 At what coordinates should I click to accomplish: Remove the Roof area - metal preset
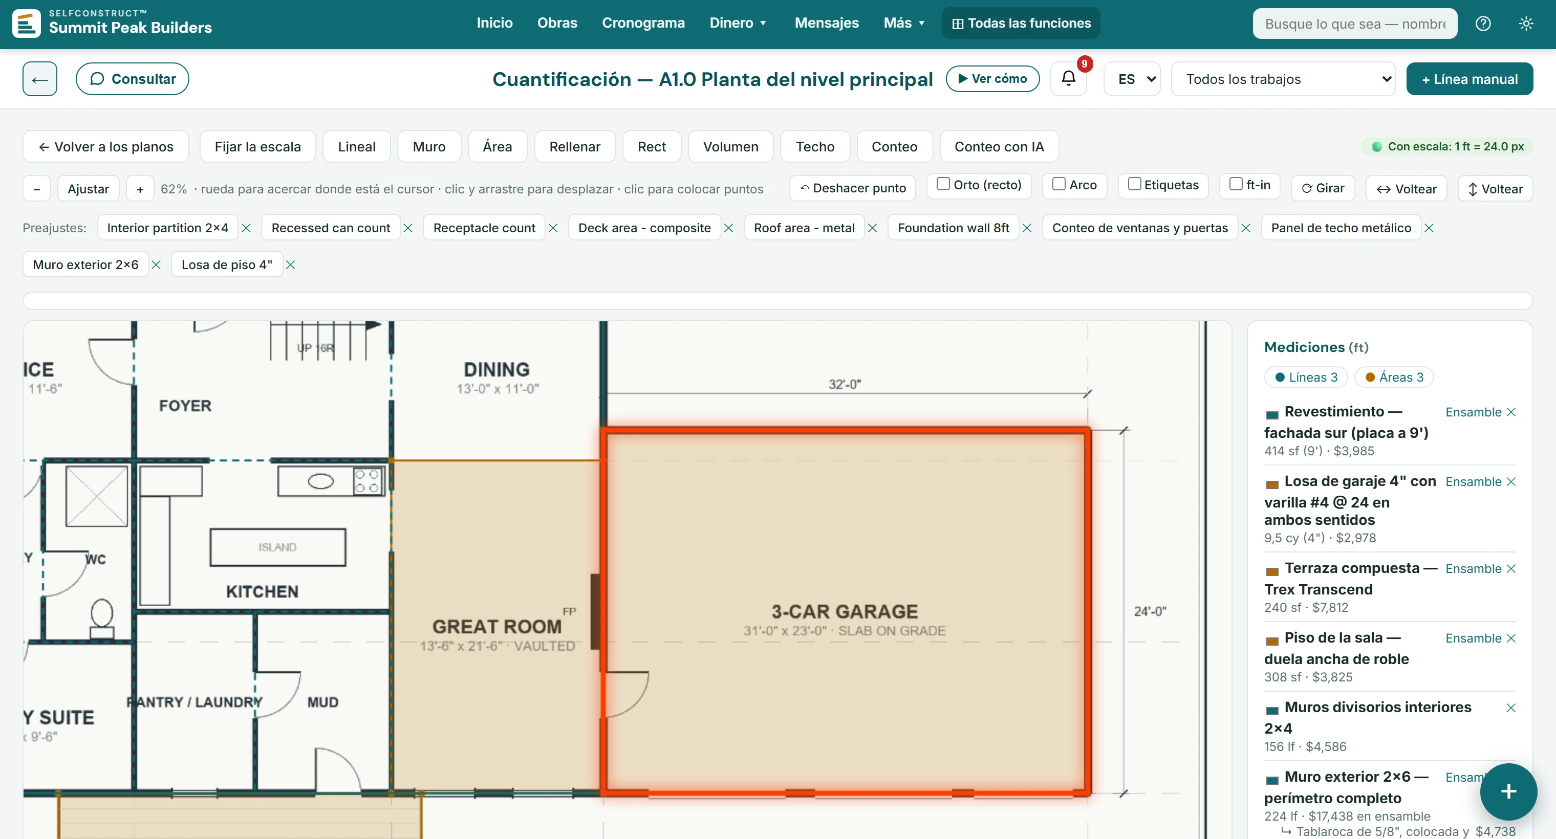click(873, 228)
